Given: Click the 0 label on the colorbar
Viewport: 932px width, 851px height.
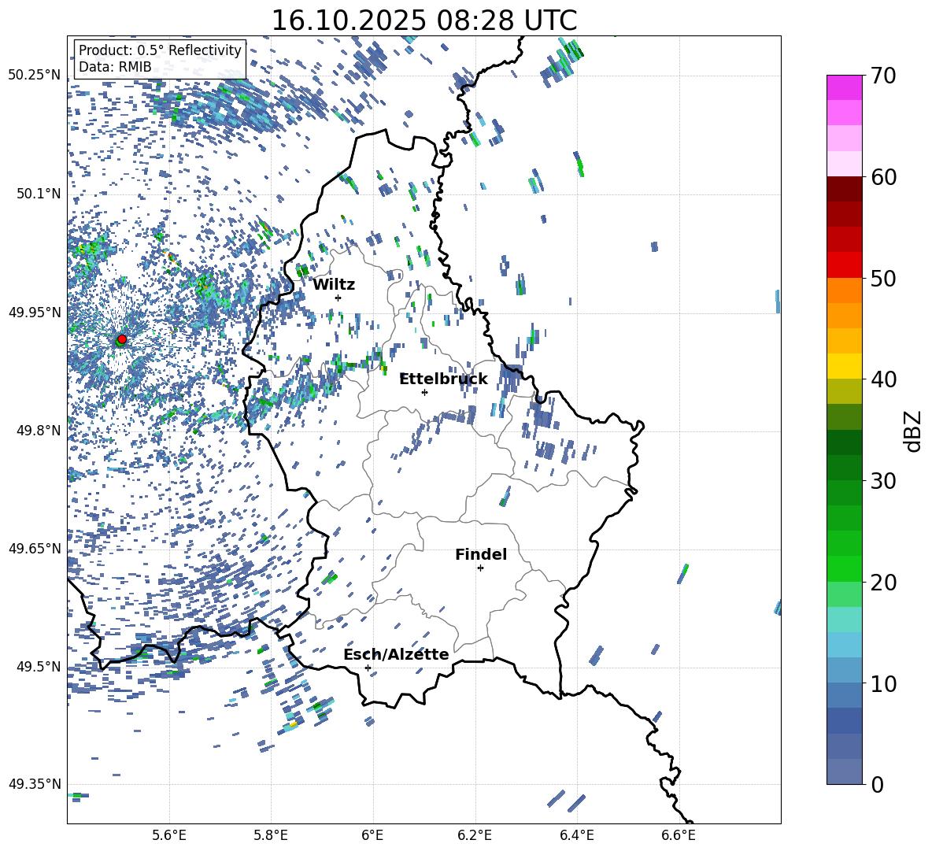Looking at the screenshot, I should coord(878,784).
